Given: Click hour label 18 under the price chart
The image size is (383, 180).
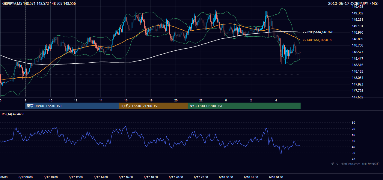Looking at the screenshot, I should (151, 100).
